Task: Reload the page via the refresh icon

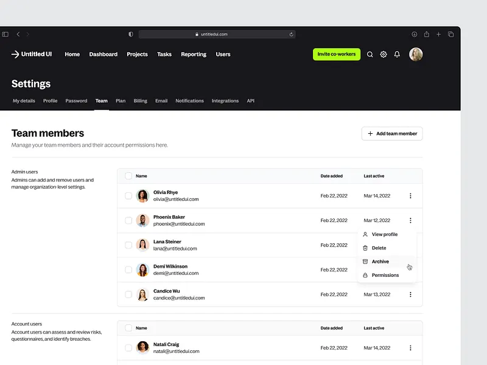Action: (x=291, y=34)
